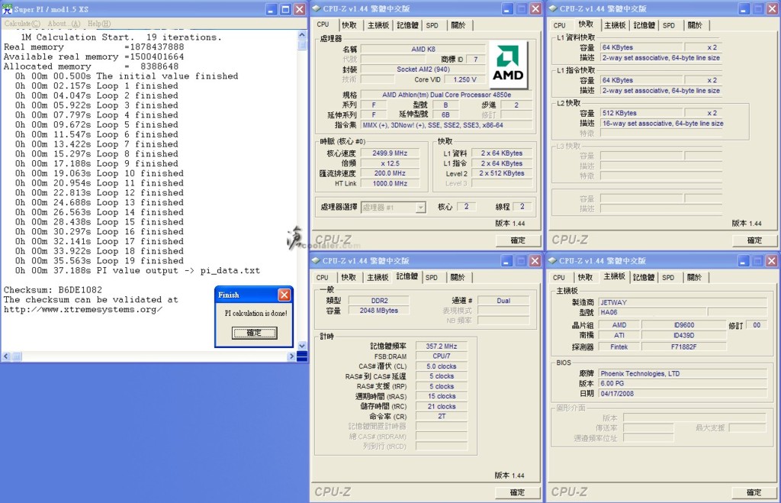The image size is (781, 503).
Task: Click Super PI scrollbar up arrow
Action: tap(302, 35)
